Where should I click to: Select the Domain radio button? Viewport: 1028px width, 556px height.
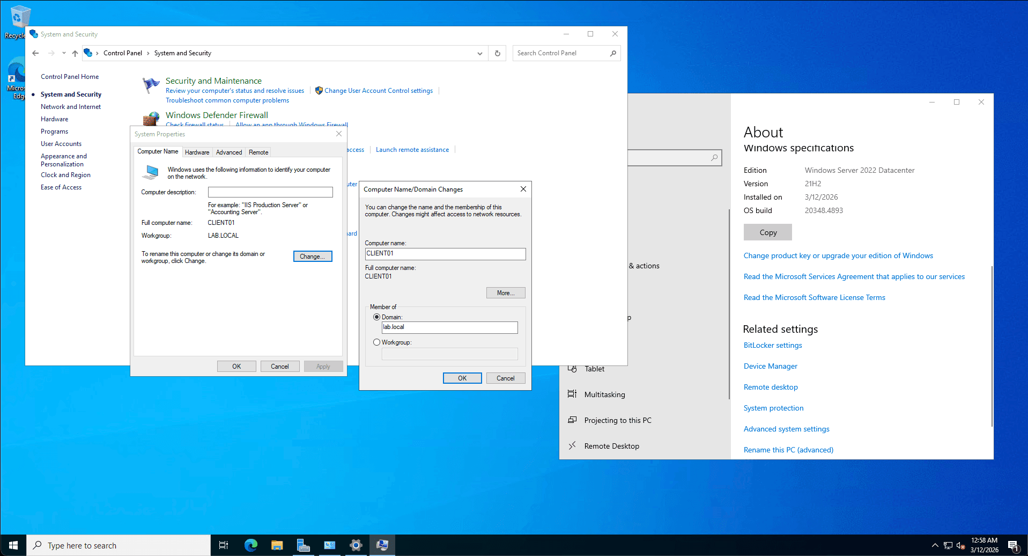point(376,317)
